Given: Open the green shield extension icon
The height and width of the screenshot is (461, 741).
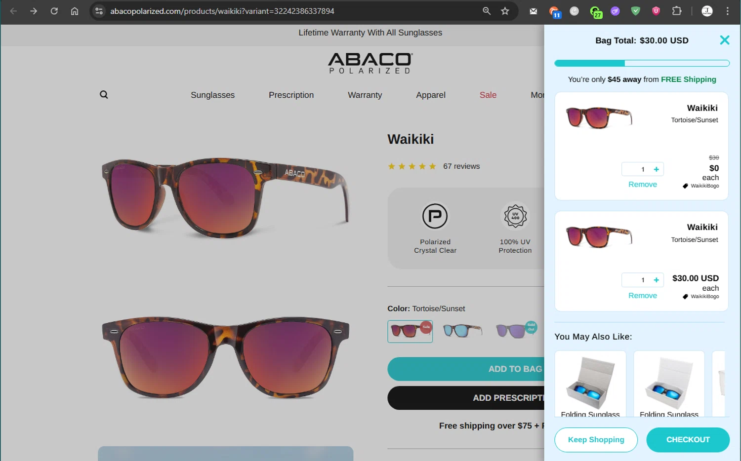Looking at the screenshot, I should click(636, 11).
